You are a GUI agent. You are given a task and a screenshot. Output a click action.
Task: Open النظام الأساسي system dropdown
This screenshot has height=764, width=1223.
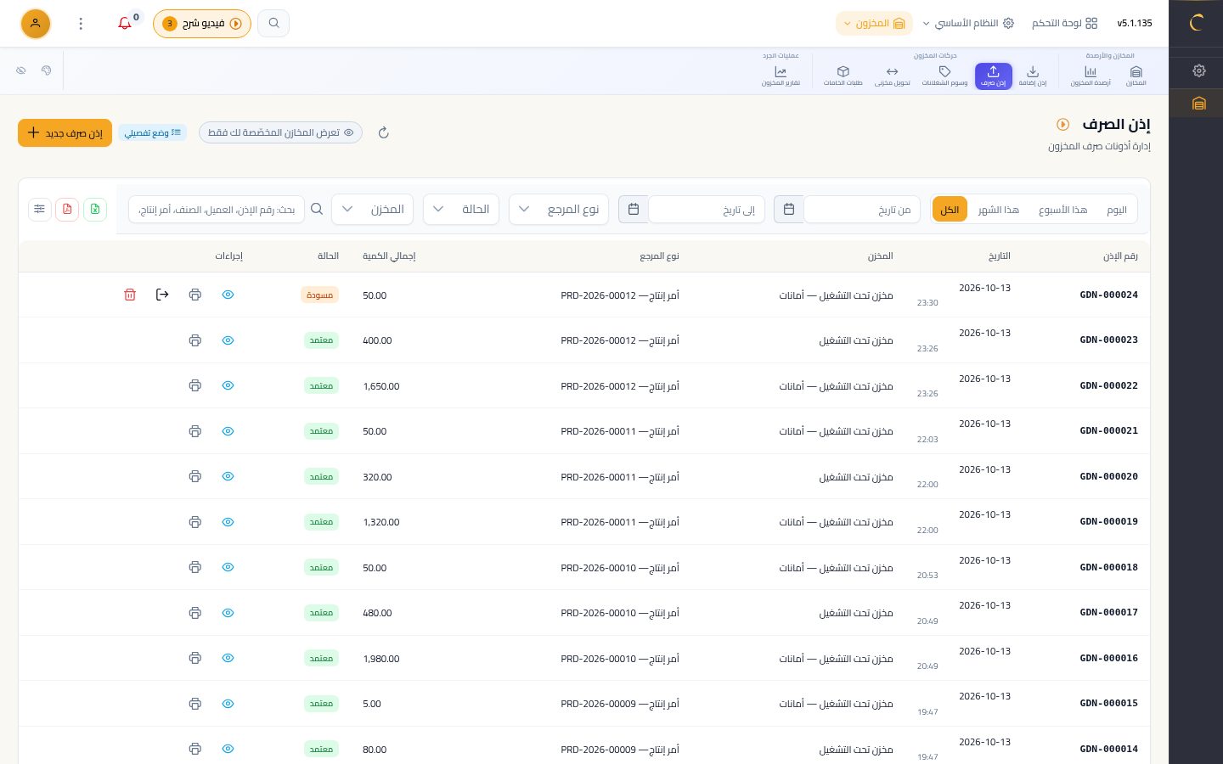tap(968, 23)
